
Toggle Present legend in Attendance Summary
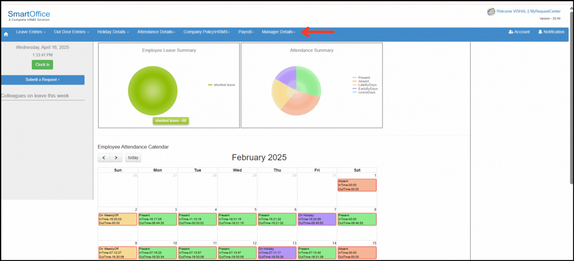[x=361, y=78]
